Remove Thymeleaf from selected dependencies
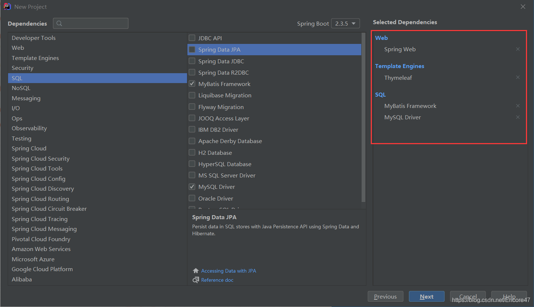 pyautogui.click(x=518, y=77)
